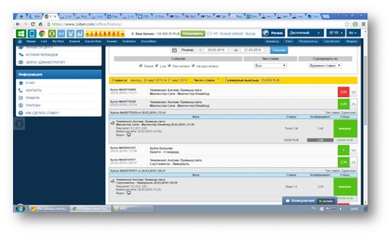This screenshot has width=392, height=237.
Task: Click the page vertical scrollbar thumb
Action: pos(365,91)
